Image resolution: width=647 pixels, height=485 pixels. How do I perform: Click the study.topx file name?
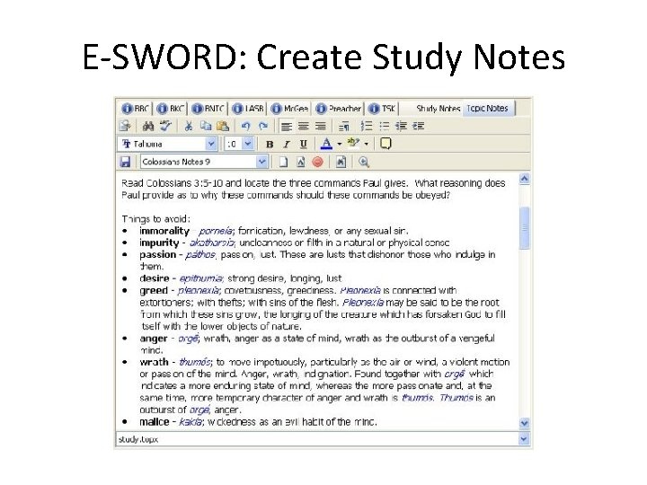138,439
